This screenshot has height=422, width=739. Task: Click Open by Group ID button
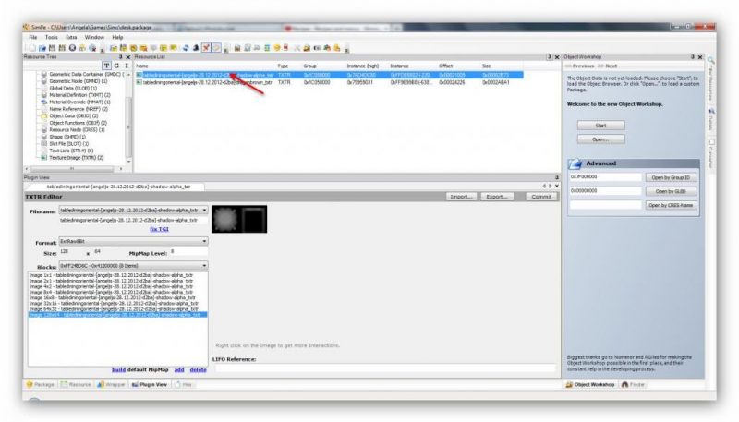click(670, 176)
